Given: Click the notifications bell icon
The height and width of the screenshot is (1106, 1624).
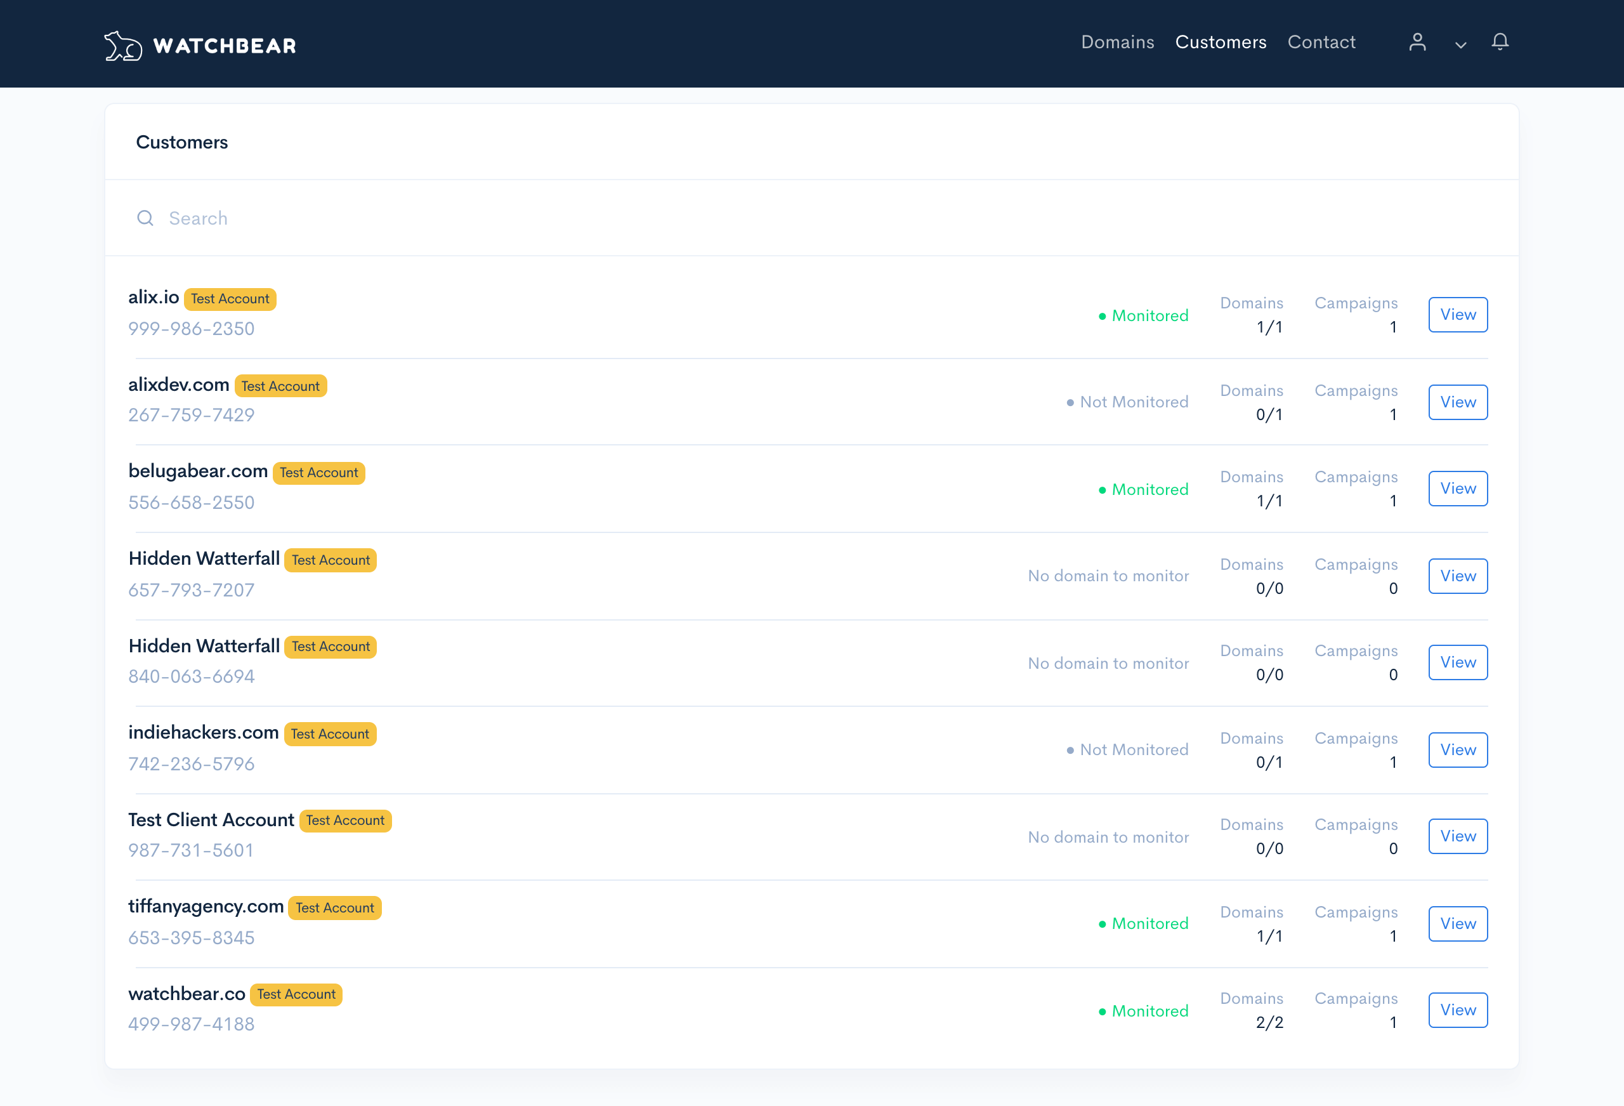Looking at the screenshot, I should click(x=1500, y=43).
